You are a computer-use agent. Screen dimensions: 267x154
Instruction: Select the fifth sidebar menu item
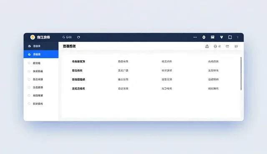[41, 79]
